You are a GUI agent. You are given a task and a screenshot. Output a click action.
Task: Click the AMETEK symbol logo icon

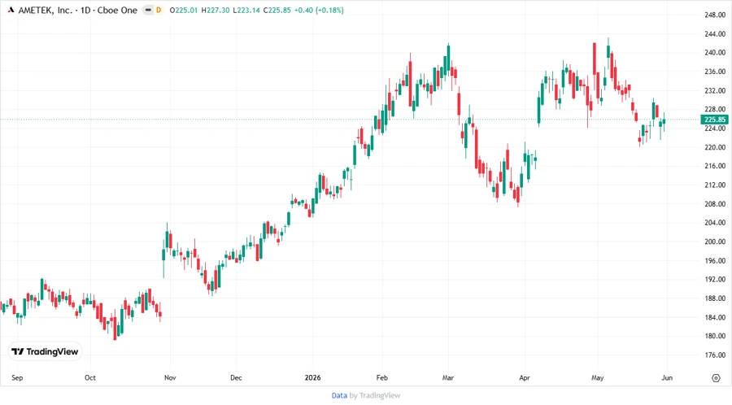click(11, 10)
